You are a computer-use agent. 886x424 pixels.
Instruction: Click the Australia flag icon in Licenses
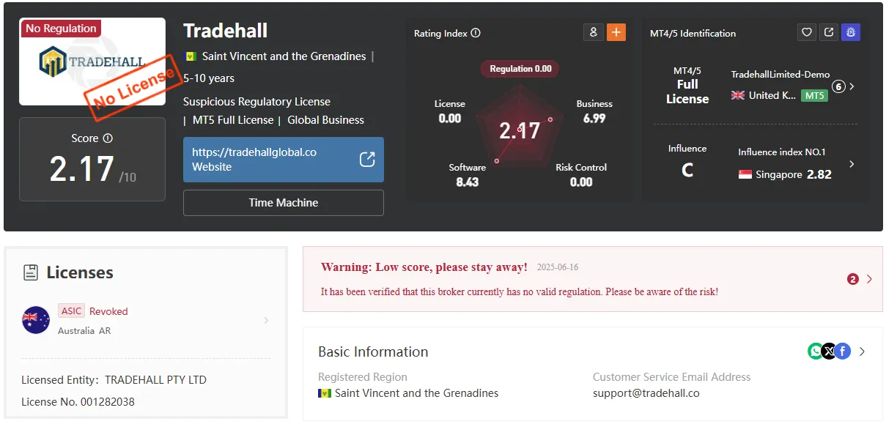[36, 320]
